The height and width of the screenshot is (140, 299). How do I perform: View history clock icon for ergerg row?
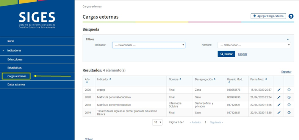[289, 90]
